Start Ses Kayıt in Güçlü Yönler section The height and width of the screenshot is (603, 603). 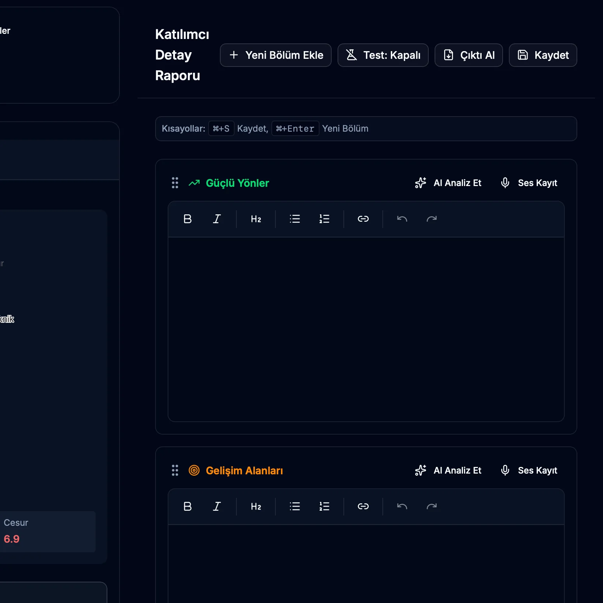pos(529,183)
